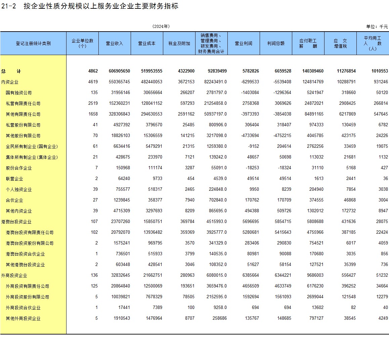Click the 单位：千元 unit label
This screenshot has height=356, width=389.
(377, 27)
